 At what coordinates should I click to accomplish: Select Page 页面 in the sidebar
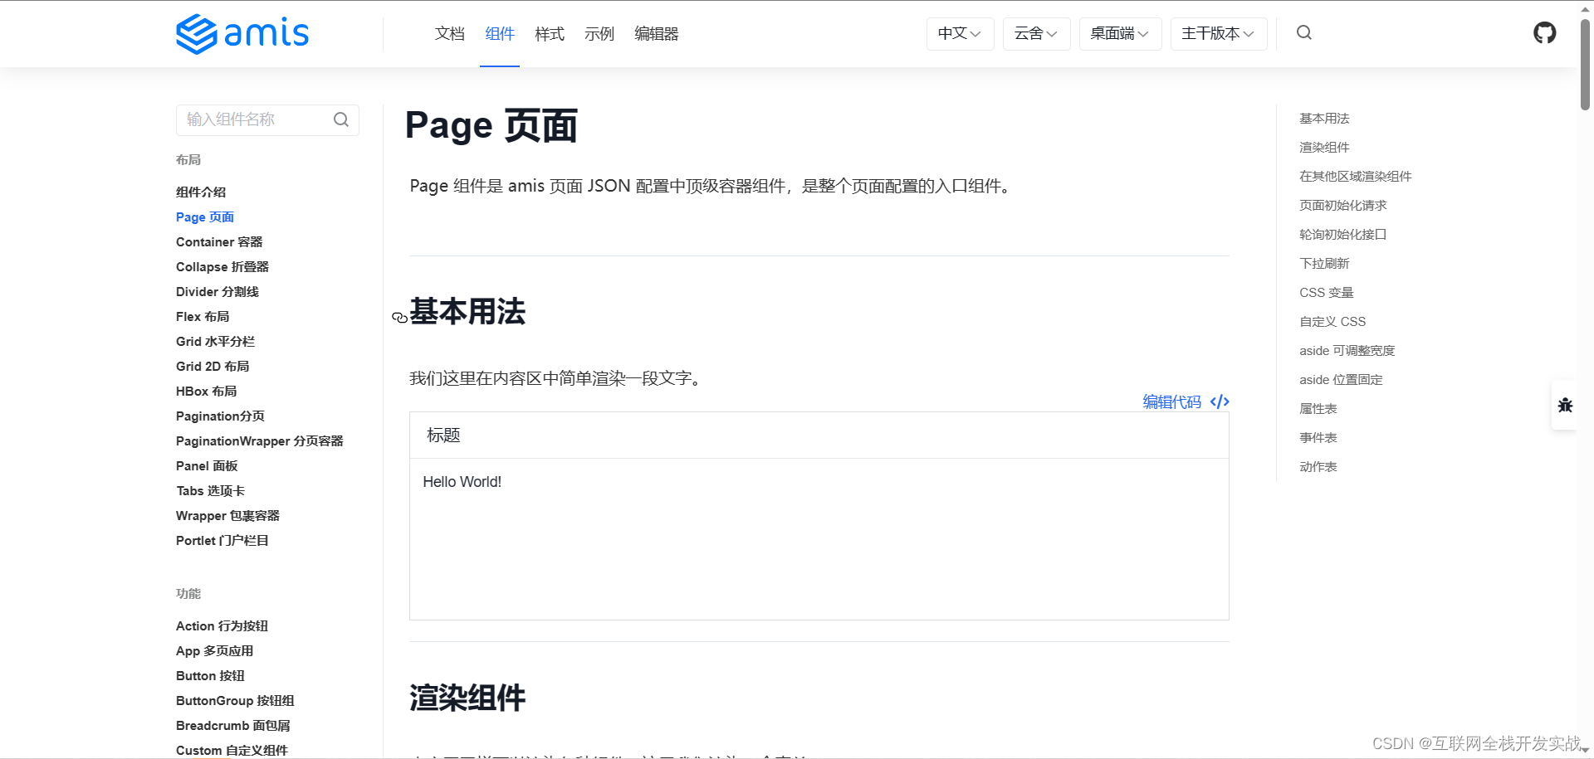click(x=205, y=217)
